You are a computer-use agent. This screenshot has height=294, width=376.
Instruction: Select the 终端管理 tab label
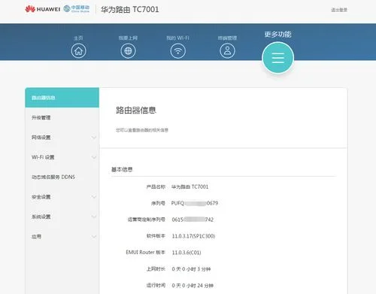227,38
